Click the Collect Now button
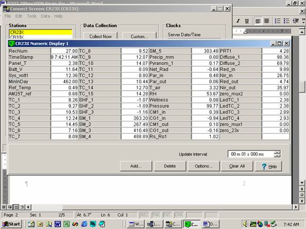 [100, 36]
